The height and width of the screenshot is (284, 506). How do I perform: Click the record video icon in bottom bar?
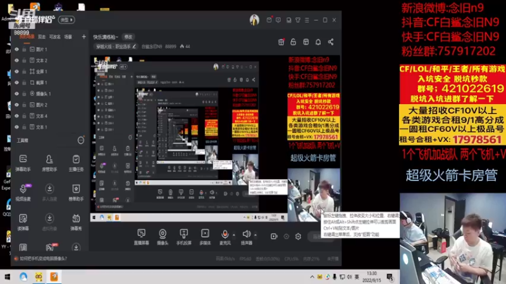[274, 236]
